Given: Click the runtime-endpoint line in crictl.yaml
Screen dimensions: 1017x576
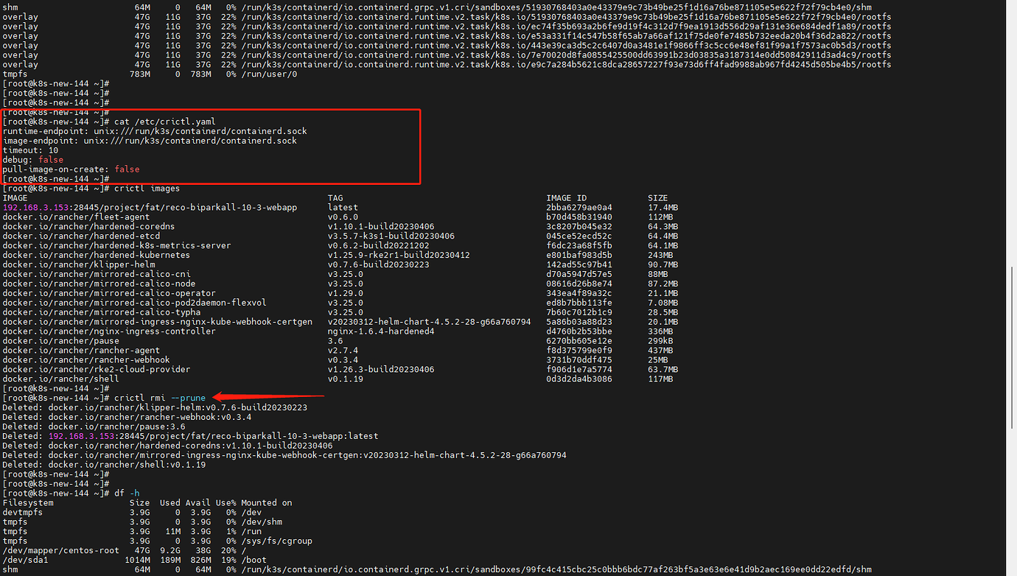Looking at the screenshot, I should [x=155, y=131].
